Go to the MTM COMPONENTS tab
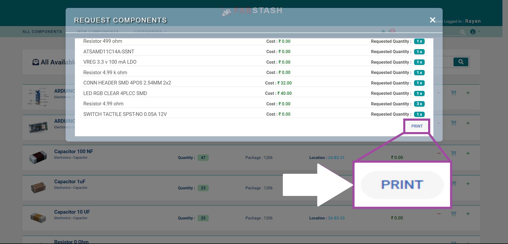Image resolution: width=508 pixels, height=244 pixels. pyautogui.click(x=98, y=31)
